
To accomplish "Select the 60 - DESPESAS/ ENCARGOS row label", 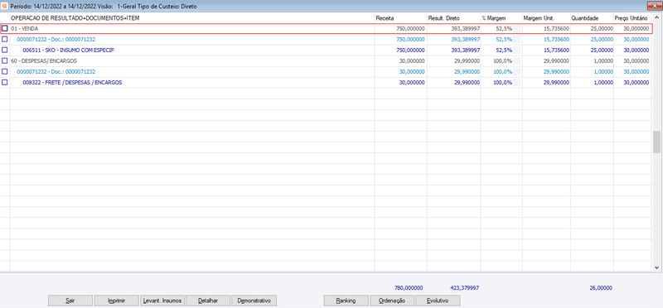I will [44, 60].
